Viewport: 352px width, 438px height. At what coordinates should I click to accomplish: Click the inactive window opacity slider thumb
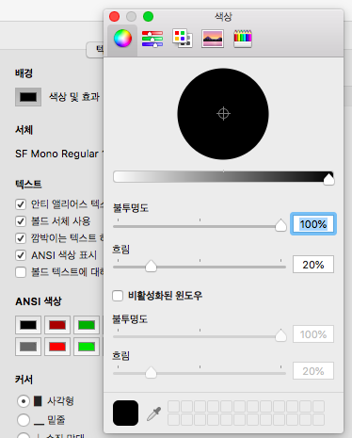tap(280, 335)
